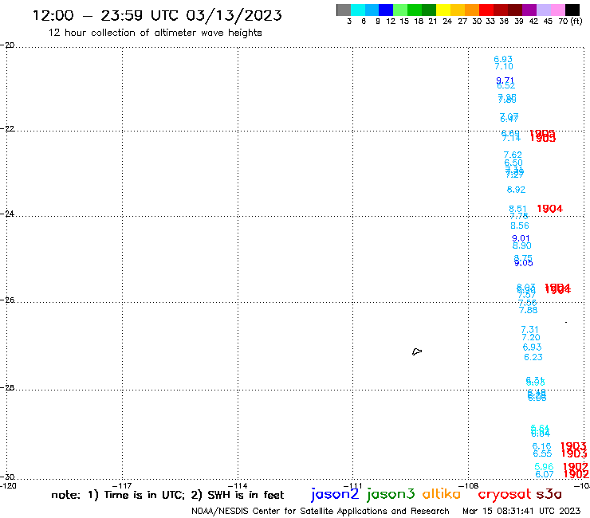Select the 's3a' satellite label
This screenshot has width=590, height=518.
549,494
